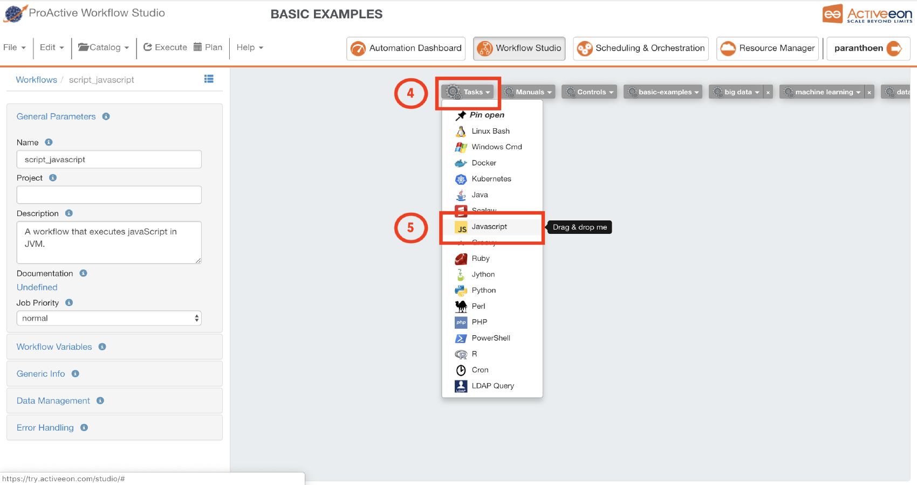This screenshot has height=485, width=917.
Task: Click the info icon beside Job Priority
Action: [69, 303]
